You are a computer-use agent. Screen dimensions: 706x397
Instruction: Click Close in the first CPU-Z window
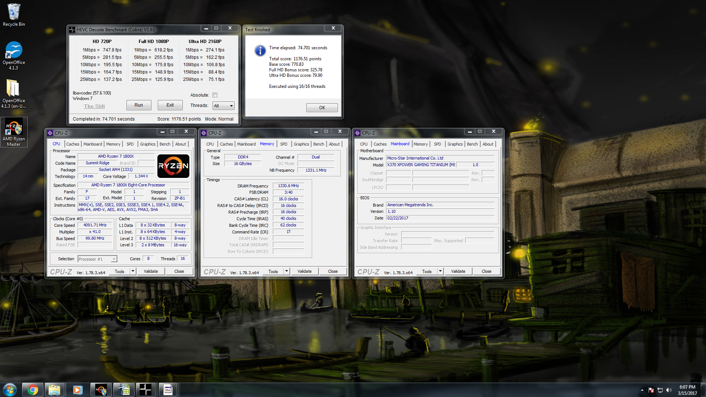179,271
